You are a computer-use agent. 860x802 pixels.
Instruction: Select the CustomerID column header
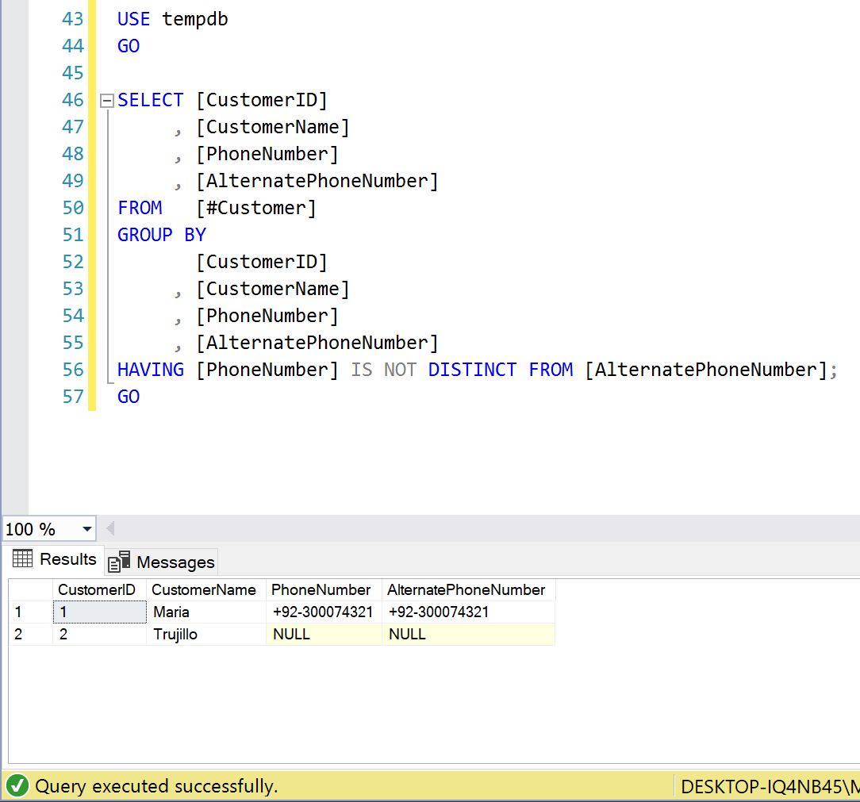pyautogui.click(x=97, y=589)
